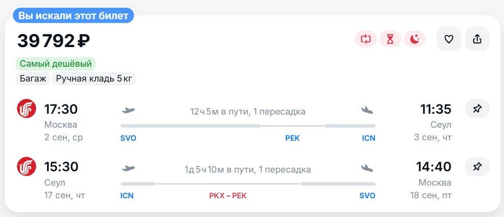
Task: Pin the Moscow to Seoul outbound flight
Action: click(477, 109)
